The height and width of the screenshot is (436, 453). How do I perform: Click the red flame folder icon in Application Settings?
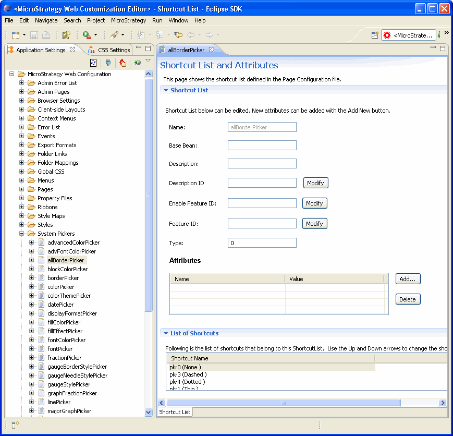[123, 63]
